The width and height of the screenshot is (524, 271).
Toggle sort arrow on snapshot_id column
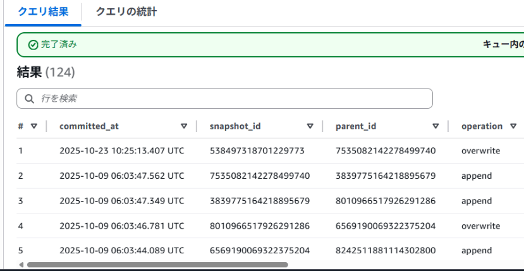310,126
